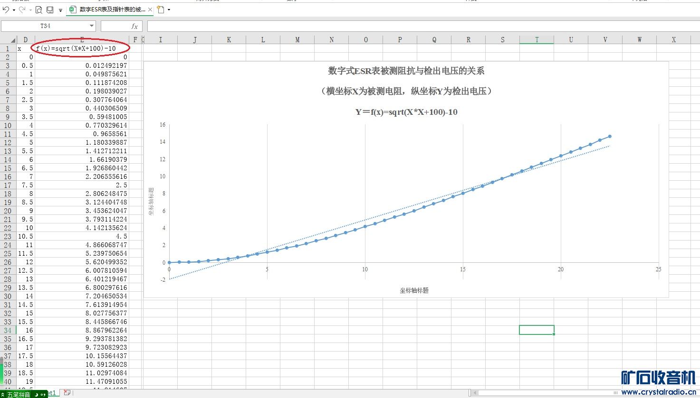Image resolution: width=700 pixels, height=398 pixels.
Task: Click the Name Box showing T34
Action: tap(45, 26)
